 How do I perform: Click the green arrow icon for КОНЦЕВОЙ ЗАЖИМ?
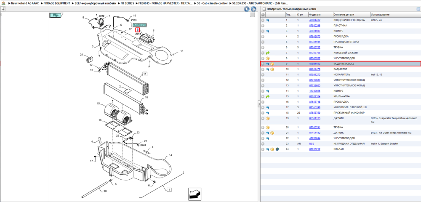coord(268,53)
